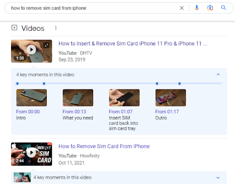235x187 pixels.
Task: Click the Videos play-box icon
Action: (14, 28)
